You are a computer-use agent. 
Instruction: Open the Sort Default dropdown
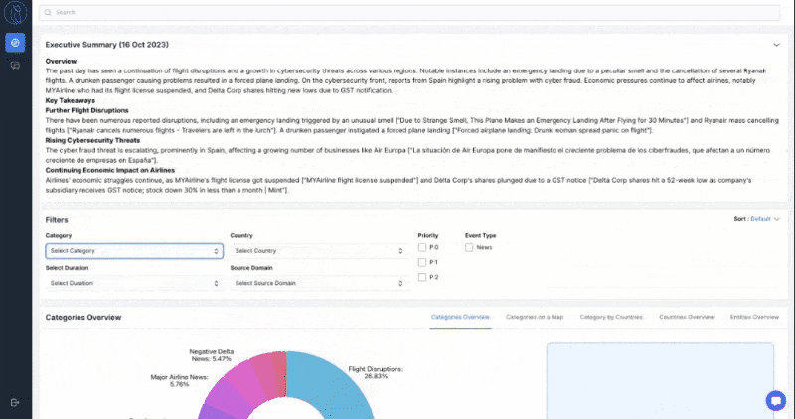(x=757, y=219)
